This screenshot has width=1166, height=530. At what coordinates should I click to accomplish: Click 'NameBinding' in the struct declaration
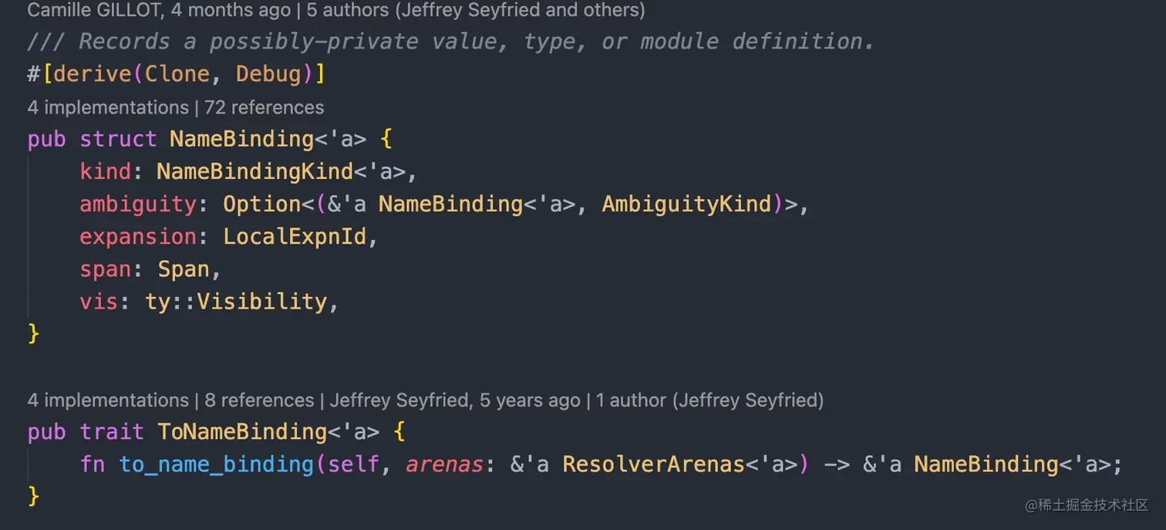241,139
